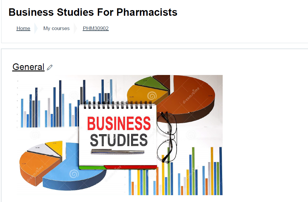Click the STUDIES text on the notepad
This screenshot has width=308, height=202.
click(119, 140)
